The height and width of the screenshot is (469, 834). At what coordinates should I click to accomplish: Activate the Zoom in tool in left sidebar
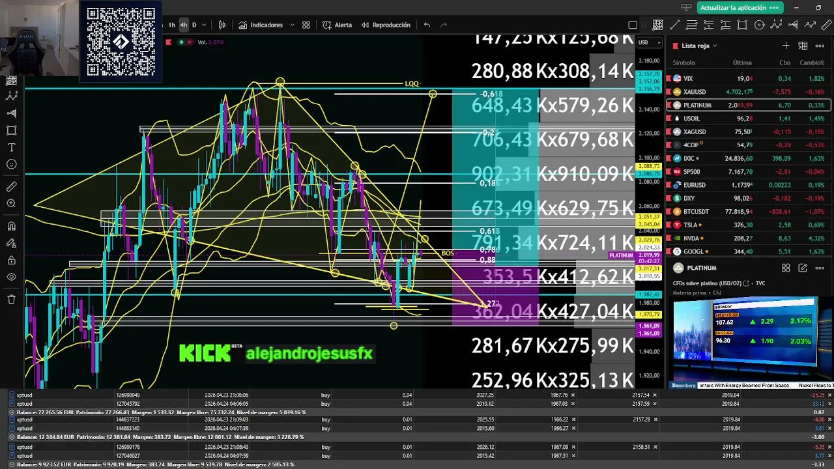point(11,204)
